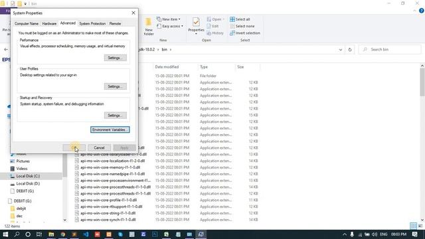Open User Profiles Settings button
Viewport: 425px width, 239px height.
coord(115,86)
